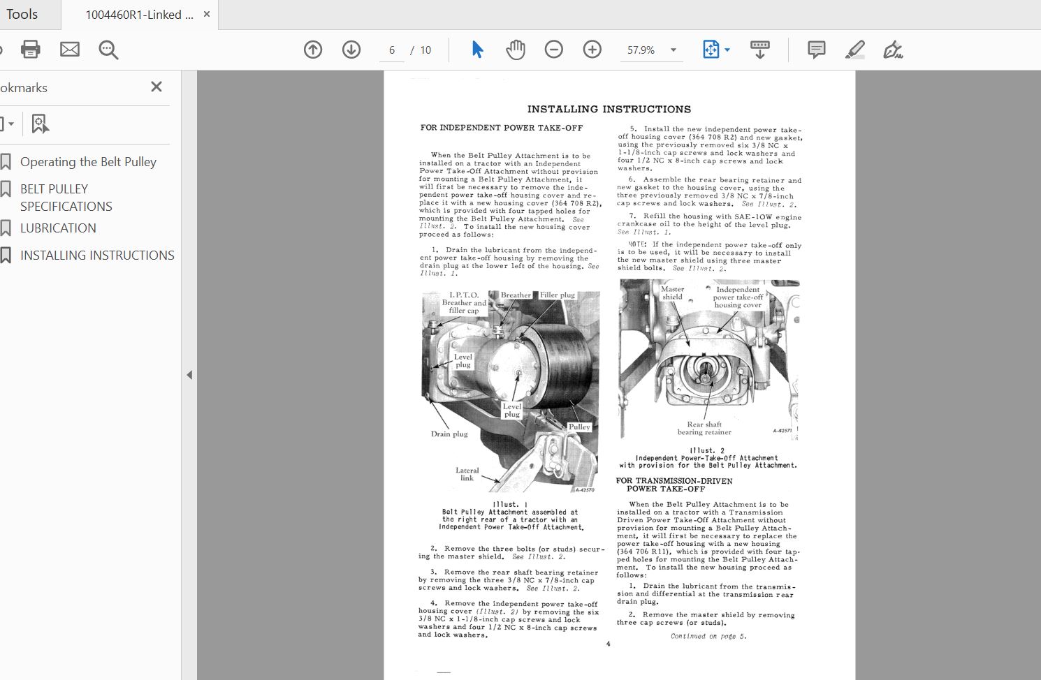The width and height of the screenshot is (1041, 680).
Task: Click the fit page view icon
Action: pos(711,50)
